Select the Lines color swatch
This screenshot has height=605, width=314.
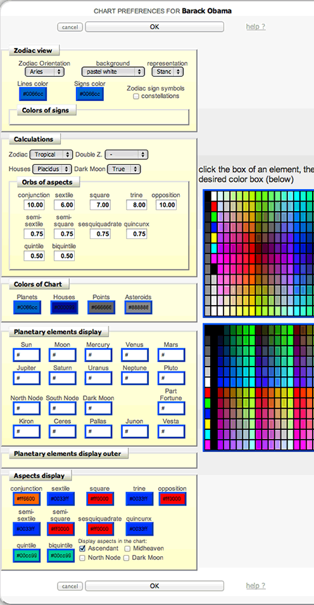(x=33, y=94)
